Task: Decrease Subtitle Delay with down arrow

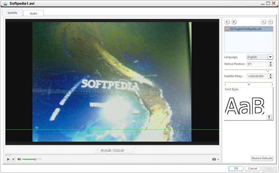Action: click(x=271, y=78)
